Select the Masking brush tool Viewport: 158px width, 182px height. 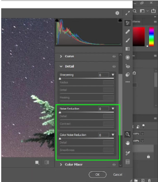click(128, 40)
